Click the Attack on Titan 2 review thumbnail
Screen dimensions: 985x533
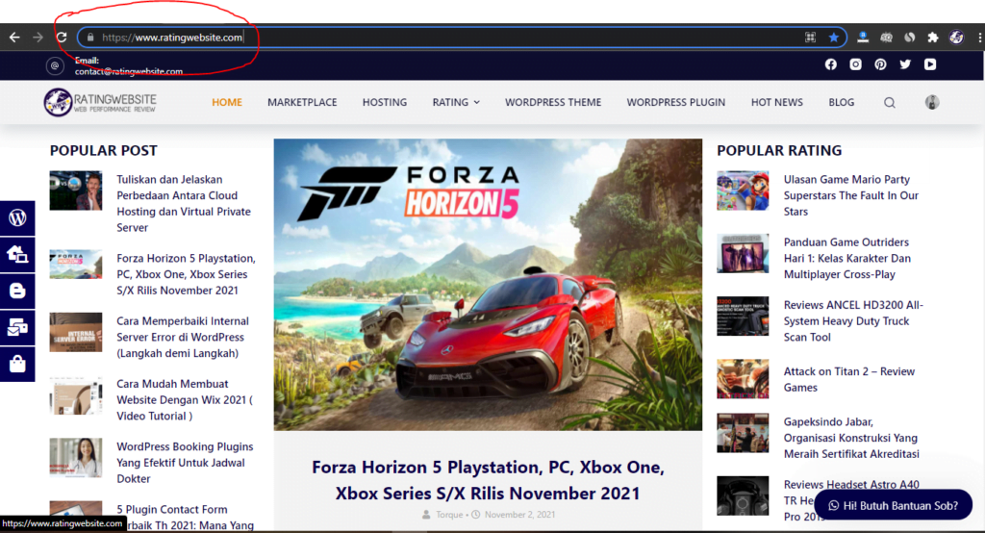pos(743,379)
